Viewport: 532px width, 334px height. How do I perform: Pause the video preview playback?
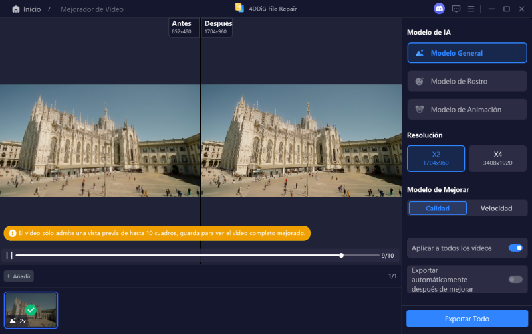click(x=9, y=255)
